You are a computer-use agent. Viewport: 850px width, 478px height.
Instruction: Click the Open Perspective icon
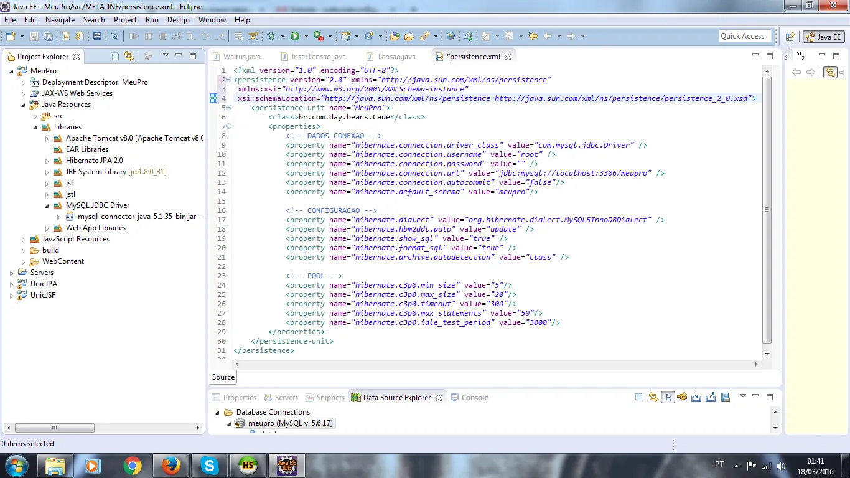pyautogui.click(x=790, y=37)
